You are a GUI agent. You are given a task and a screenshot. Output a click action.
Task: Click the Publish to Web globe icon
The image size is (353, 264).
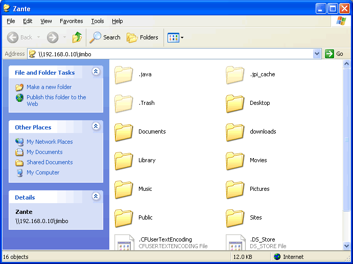tap(19, 98)
